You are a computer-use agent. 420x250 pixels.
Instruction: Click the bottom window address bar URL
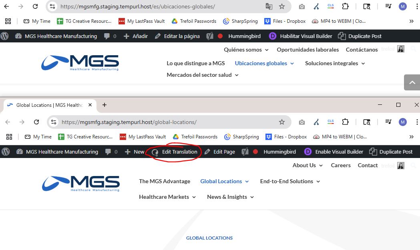click(x=129, y=122)
